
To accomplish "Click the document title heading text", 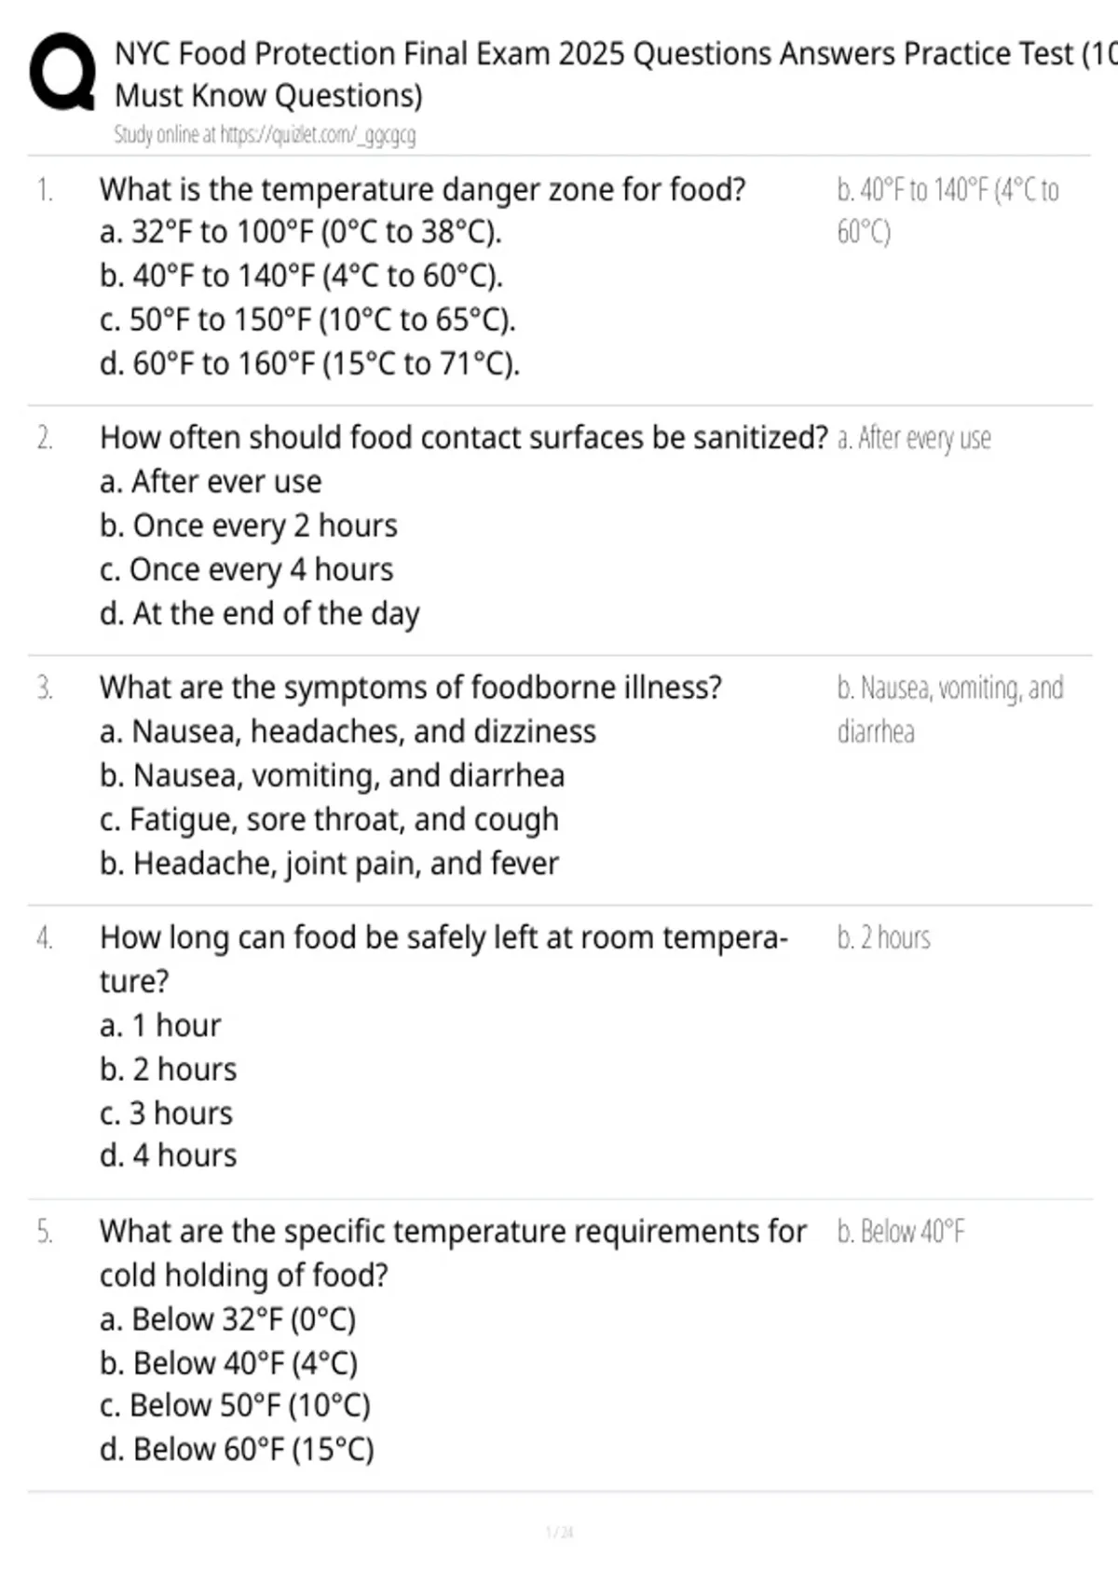I will click(615, 75).
